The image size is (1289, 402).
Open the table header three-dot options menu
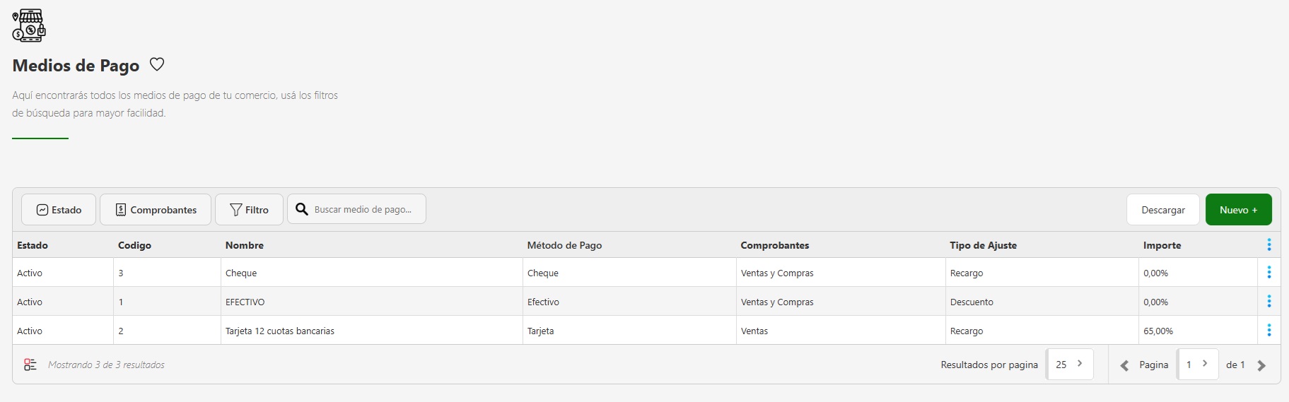coord(1268,245)
